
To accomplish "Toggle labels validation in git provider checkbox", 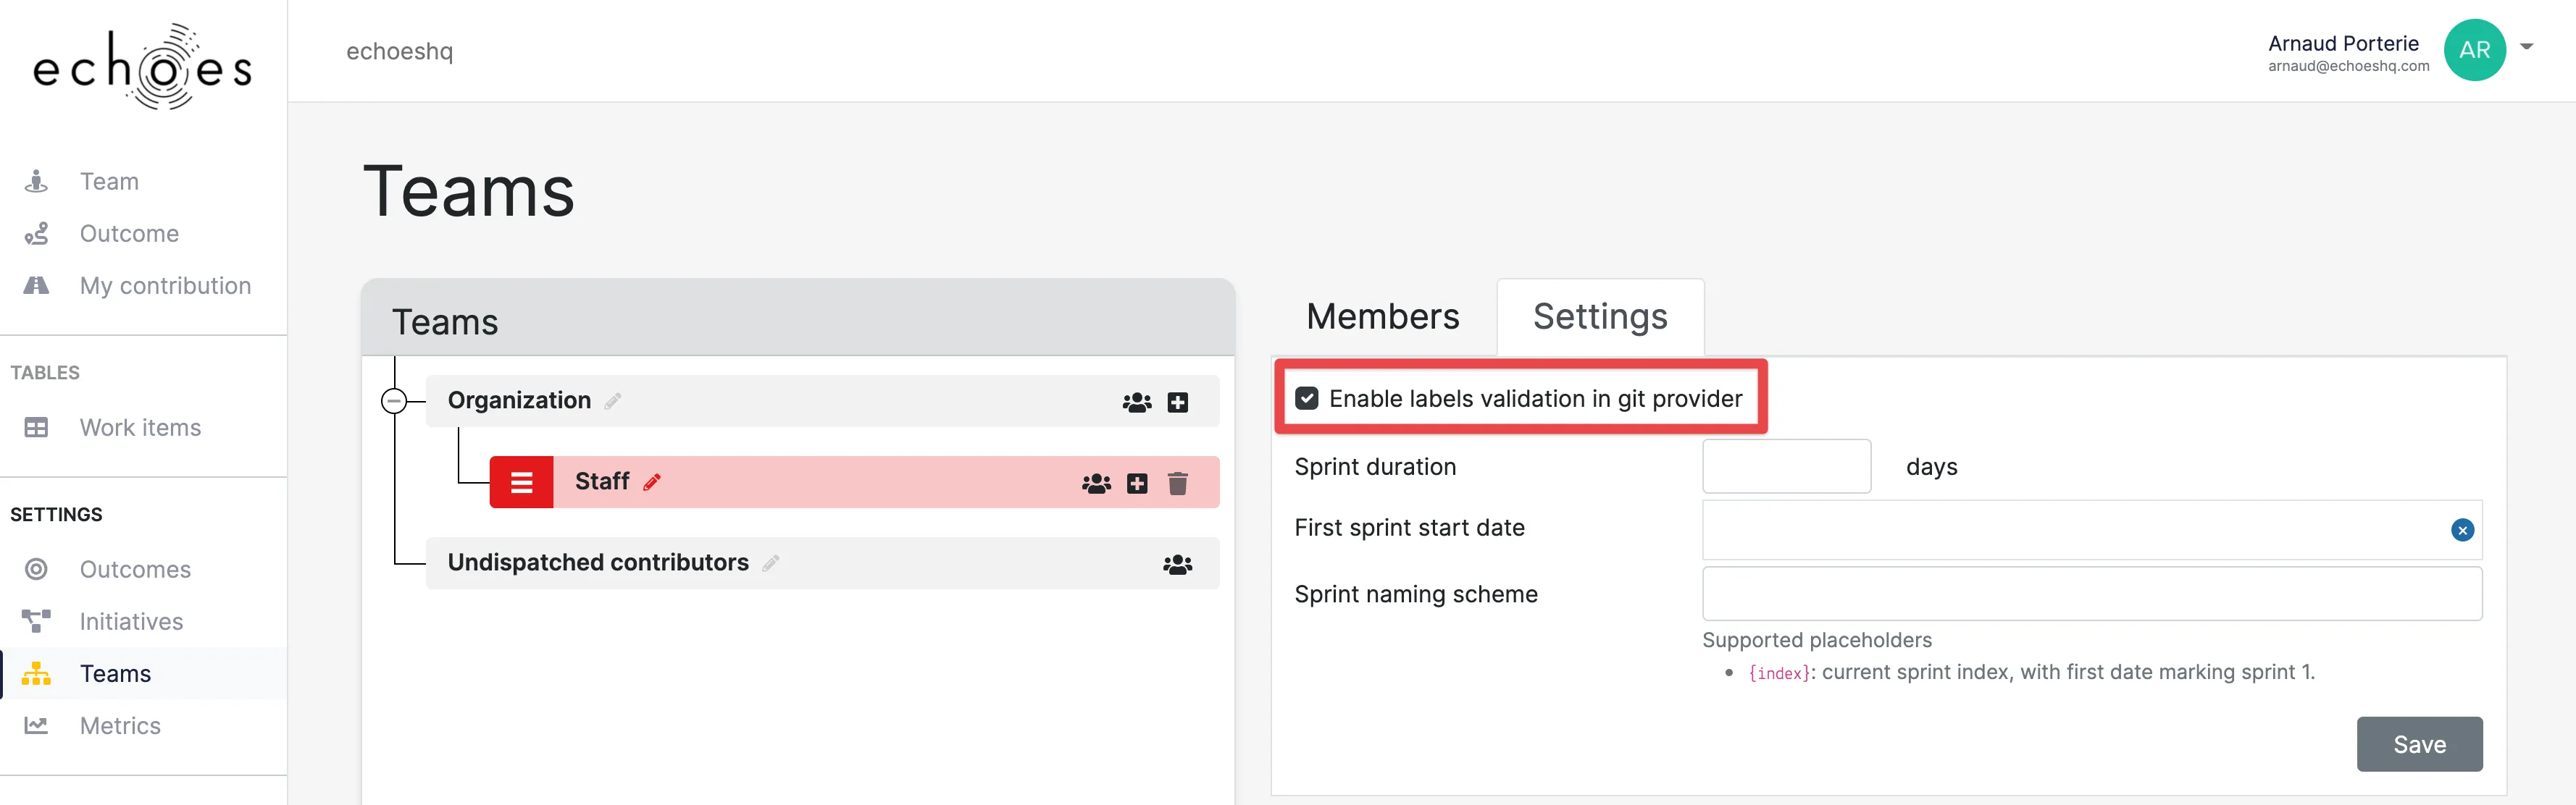I will [1306, 398].
